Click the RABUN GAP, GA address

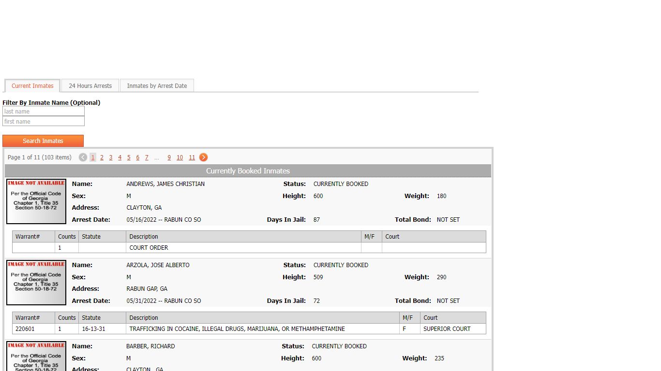click(x=147, y=289)
